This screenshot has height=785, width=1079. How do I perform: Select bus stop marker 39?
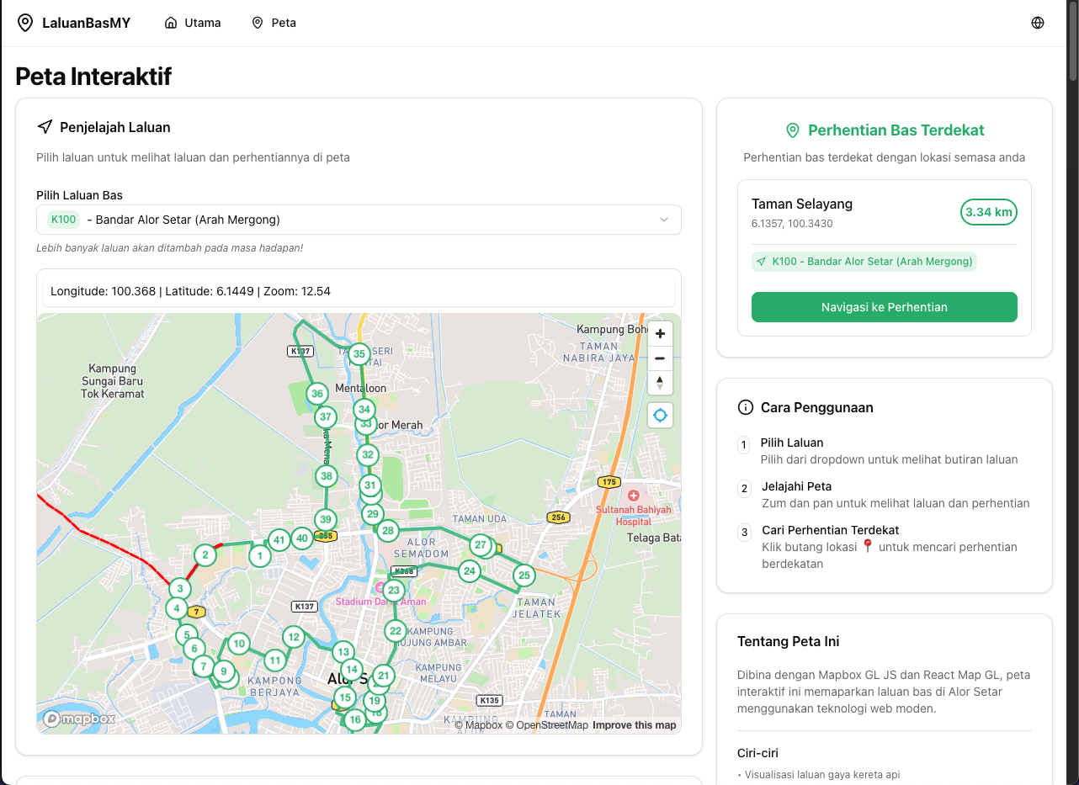click(x=326, y=519)
